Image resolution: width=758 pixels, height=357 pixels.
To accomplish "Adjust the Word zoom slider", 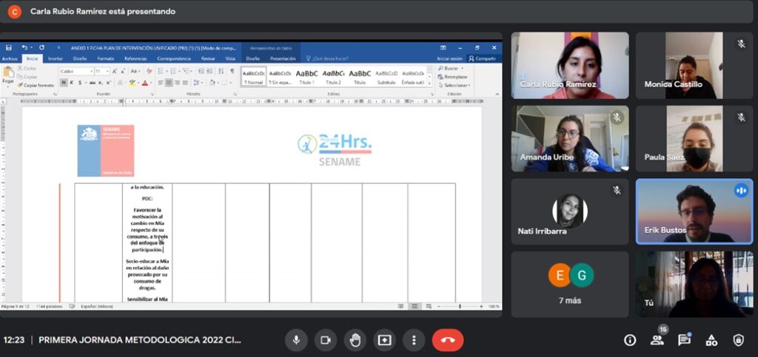I will tap(460, 306).
